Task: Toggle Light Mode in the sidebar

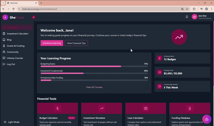Action: (12, 122)
